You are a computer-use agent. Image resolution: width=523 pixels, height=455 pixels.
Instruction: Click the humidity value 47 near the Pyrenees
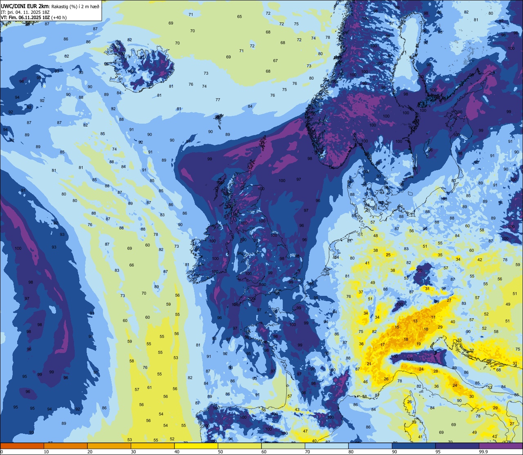[305, 431]
